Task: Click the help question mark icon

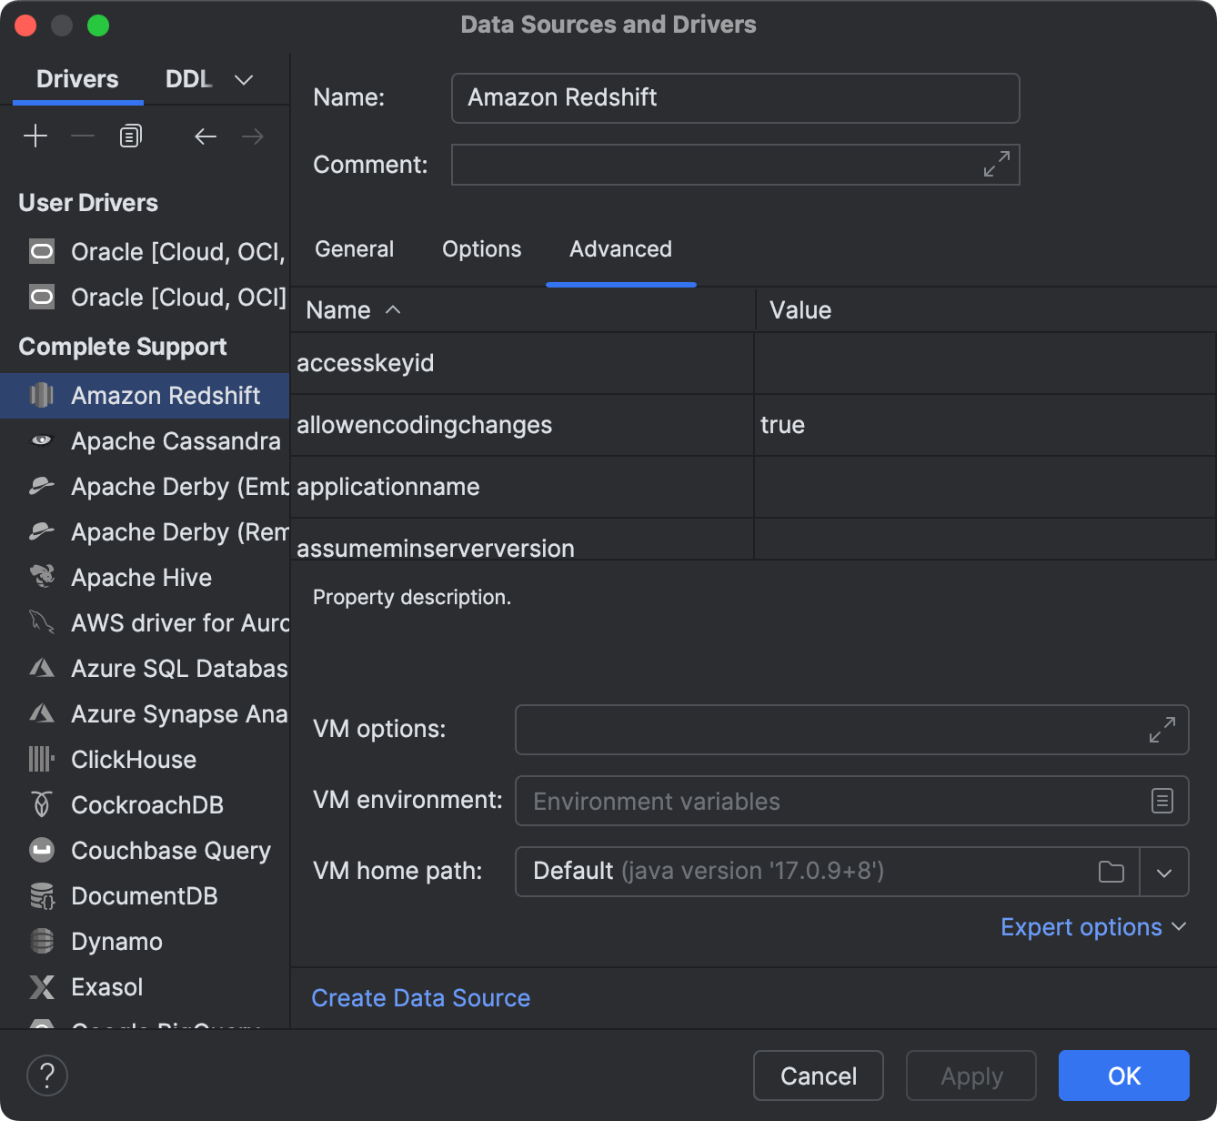Action: pyautogui.click(x=46, y=1076)
